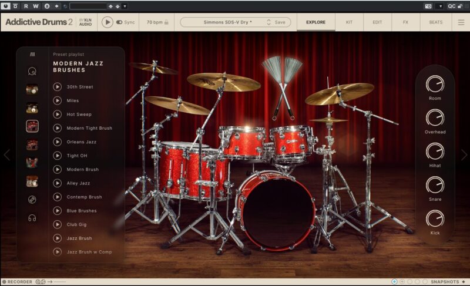The image size is (470, 286).
Task: Click the search magnifier icon in sidebar
Action: coord(32,71)
